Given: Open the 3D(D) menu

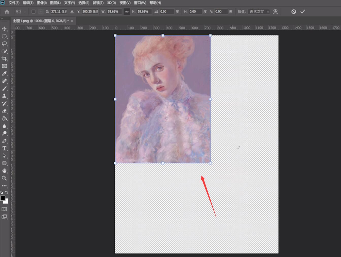Looking at the screenshot, I should click(111, 3).
